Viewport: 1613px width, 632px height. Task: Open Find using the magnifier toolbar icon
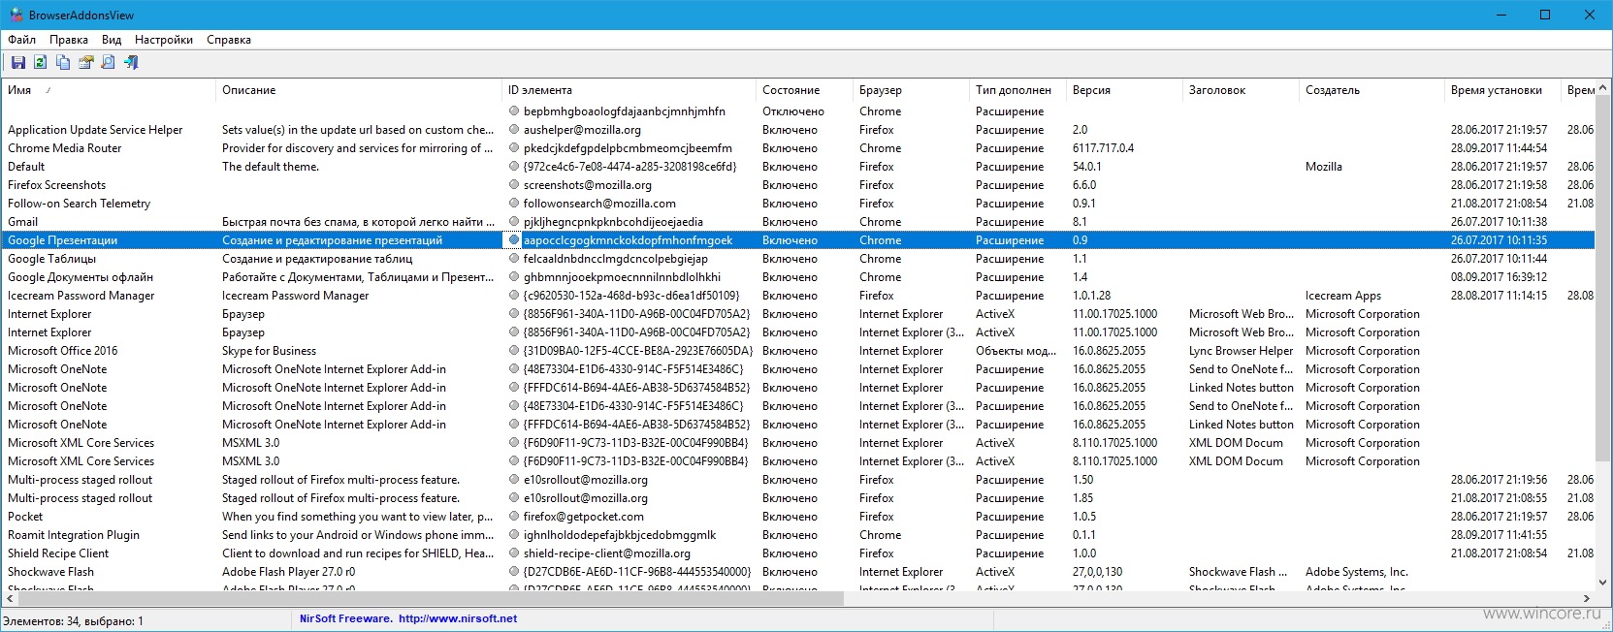(109, 63)
